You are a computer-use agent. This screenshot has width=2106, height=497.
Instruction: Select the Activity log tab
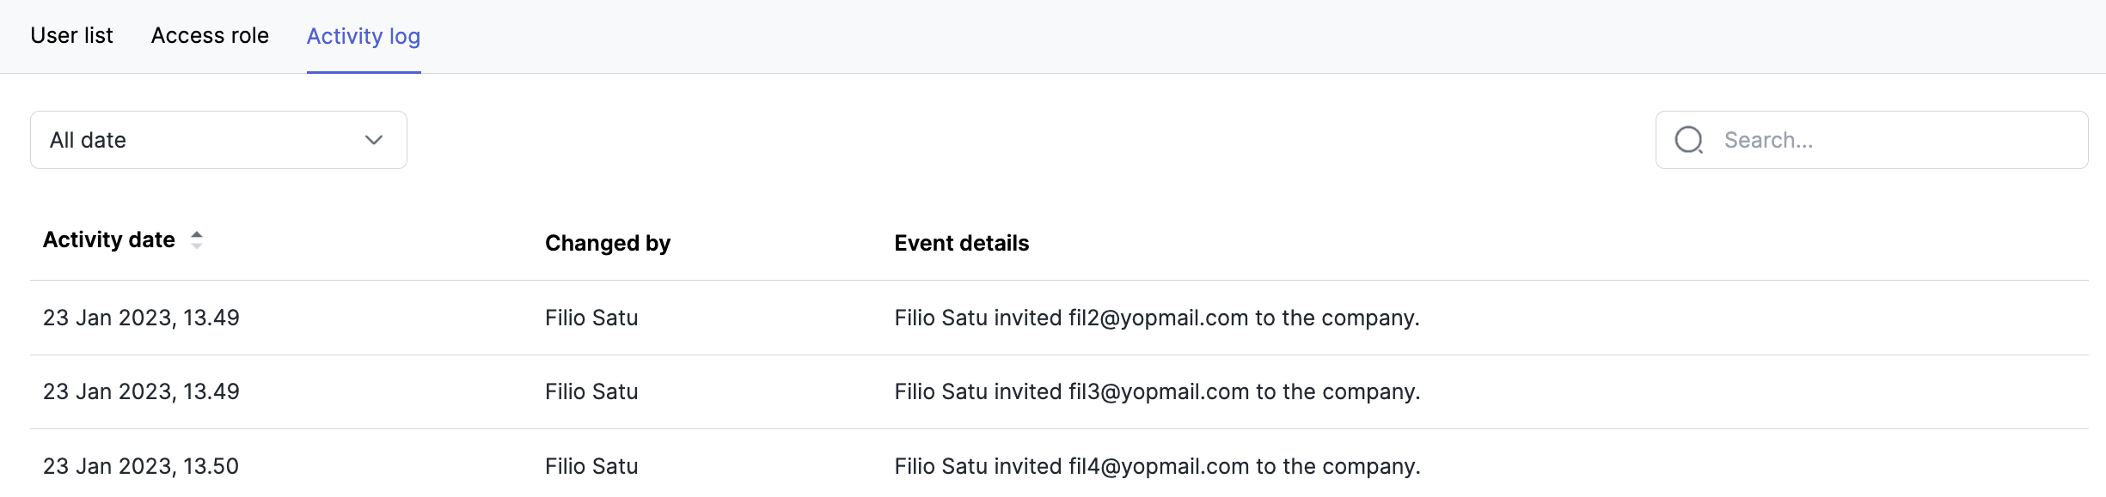click(x=364, y=36)
